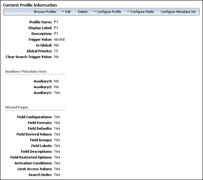This screenshot has height=180, width=203.
Task: Click the Wizard Pages heading
Action: pyautogui.click(x=17, y=107)
